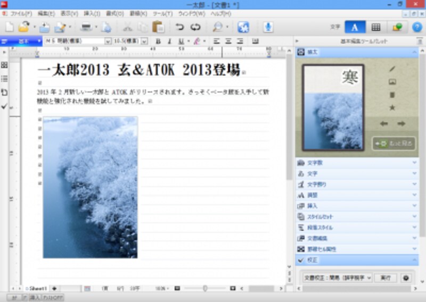Screen dimensions: 426x302
Task: Expand the 文字 palette section
Action: click(357, 174)
